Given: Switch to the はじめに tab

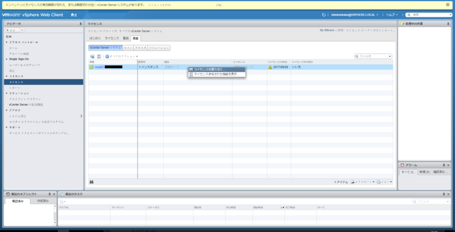Looking at the screenshot, I should pos(95,38).
